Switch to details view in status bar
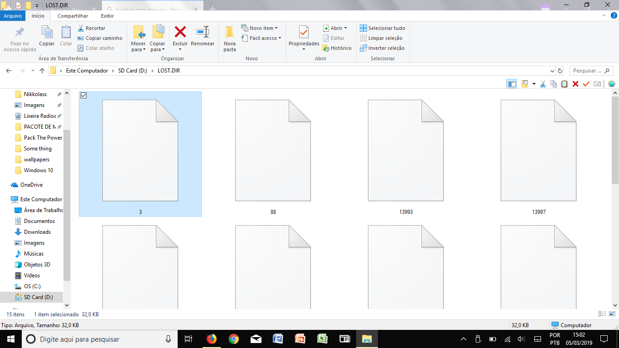 click(602, 314)
